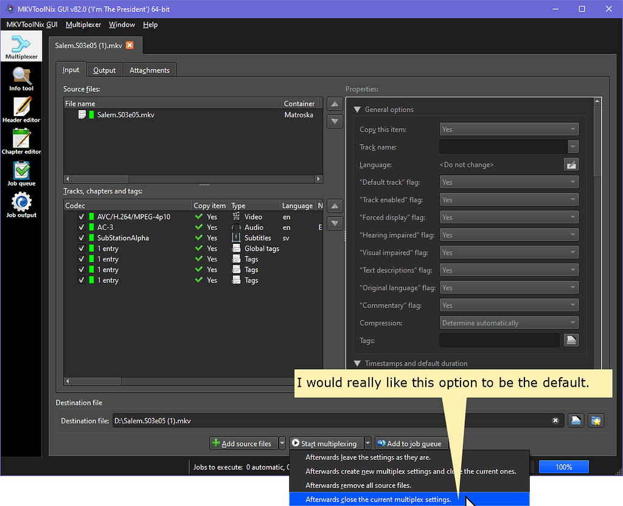This screenshot has height=506, width=623.
Task: Click the destination file favorites star icon
Action: [x=596, y=420]
